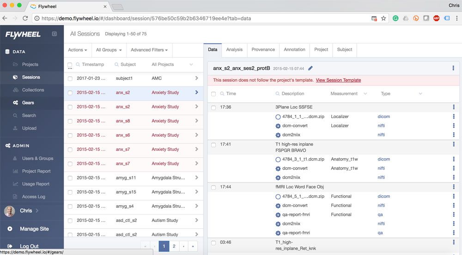Tick the checkbox for the 17:41 acquisition
This screenshot has height=255, width=462.
213,144
